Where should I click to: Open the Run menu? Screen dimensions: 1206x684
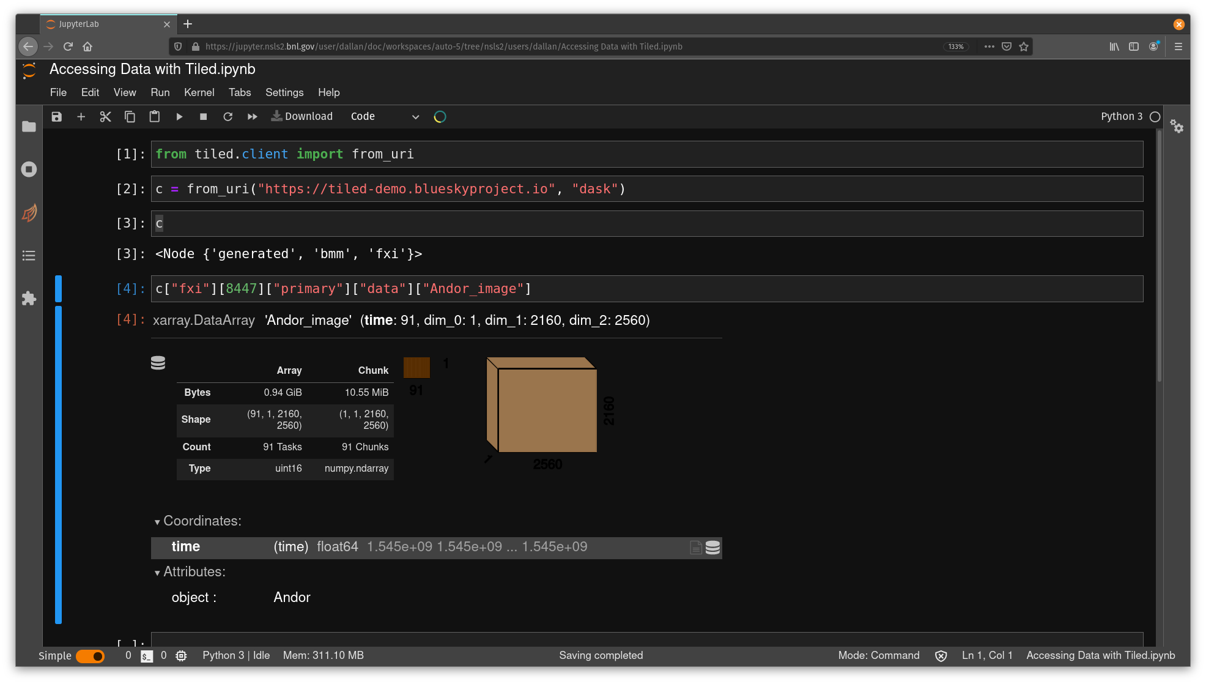pos(160,92)
